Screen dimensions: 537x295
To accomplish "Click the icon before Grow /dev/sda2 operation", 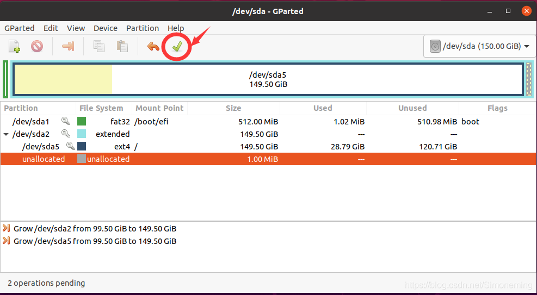I will pos(6,228).
